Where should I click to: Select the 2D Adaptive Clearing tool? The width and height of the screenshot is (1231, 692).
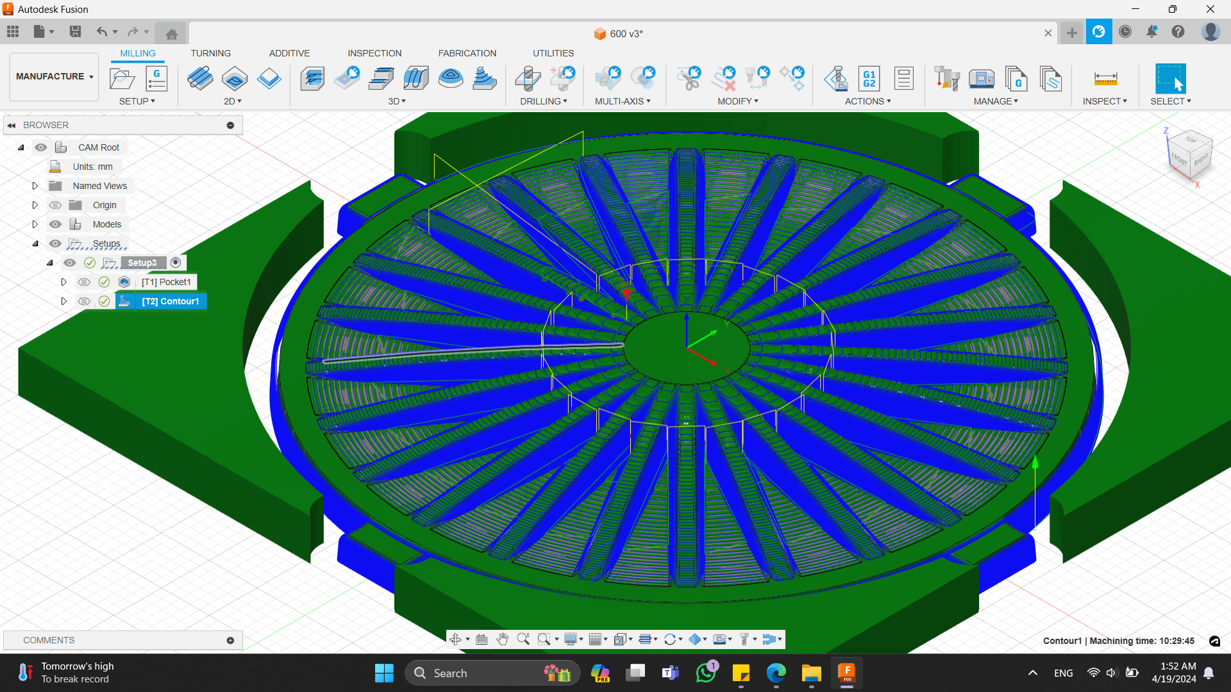200,79
